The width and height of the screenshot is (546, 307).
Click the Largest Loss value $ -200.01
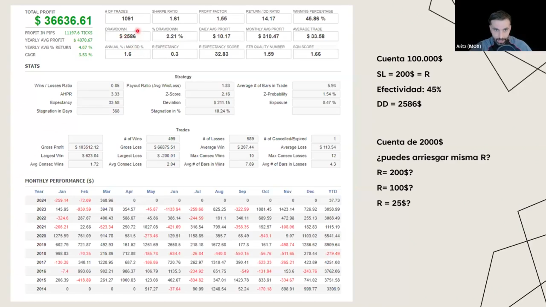163,156
